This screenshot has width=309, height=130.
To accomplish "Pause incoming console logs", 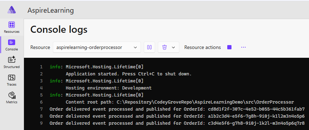I will click(x=149, y=47).
